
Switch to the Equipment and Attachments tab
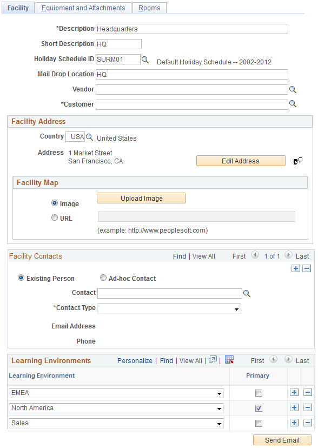pyautogui.click(x=83, y=8)
